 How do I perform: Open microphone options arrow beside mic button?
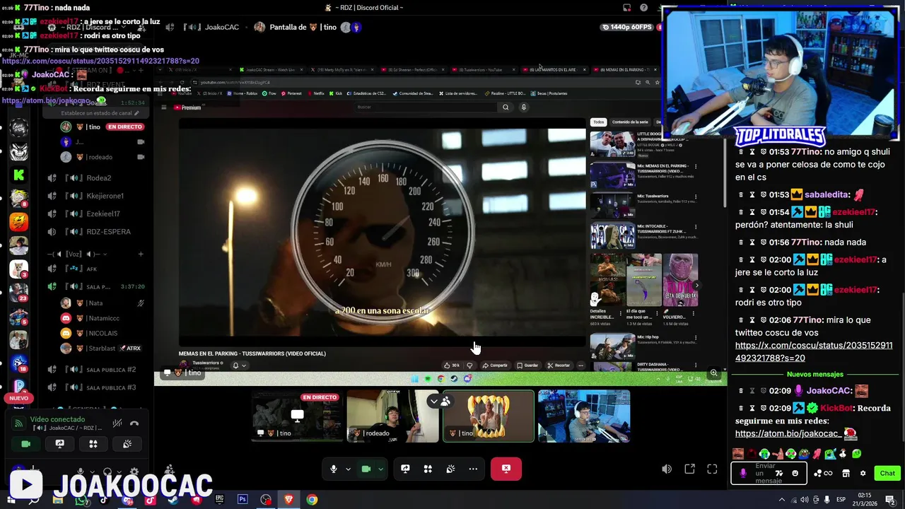(x=348, y=469)
